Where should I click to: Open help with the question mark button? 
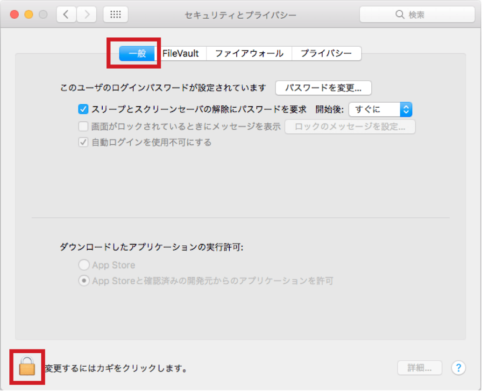459,368
